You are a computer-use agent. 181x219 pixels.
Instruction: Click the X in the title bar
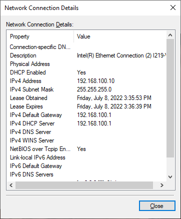(x=173, y=7)
